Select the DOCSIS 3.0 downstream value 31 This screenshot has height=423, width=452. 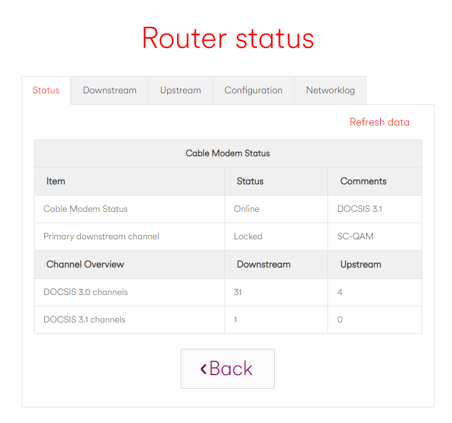pyautogui.click(x=238, y=292)
